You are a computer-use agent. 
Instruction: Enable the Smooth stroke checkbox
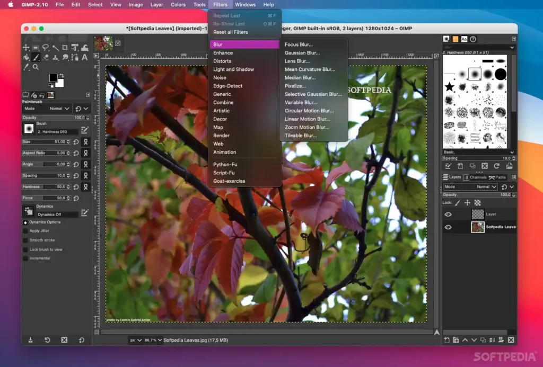(25, 240)
